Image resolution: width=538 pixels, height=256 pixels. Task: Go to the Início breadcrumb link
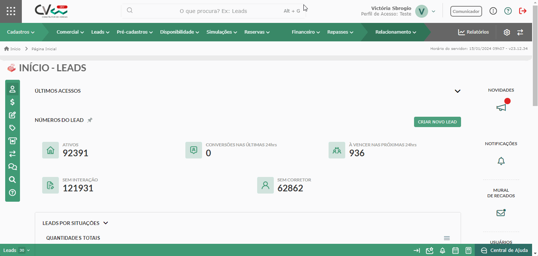12,49
